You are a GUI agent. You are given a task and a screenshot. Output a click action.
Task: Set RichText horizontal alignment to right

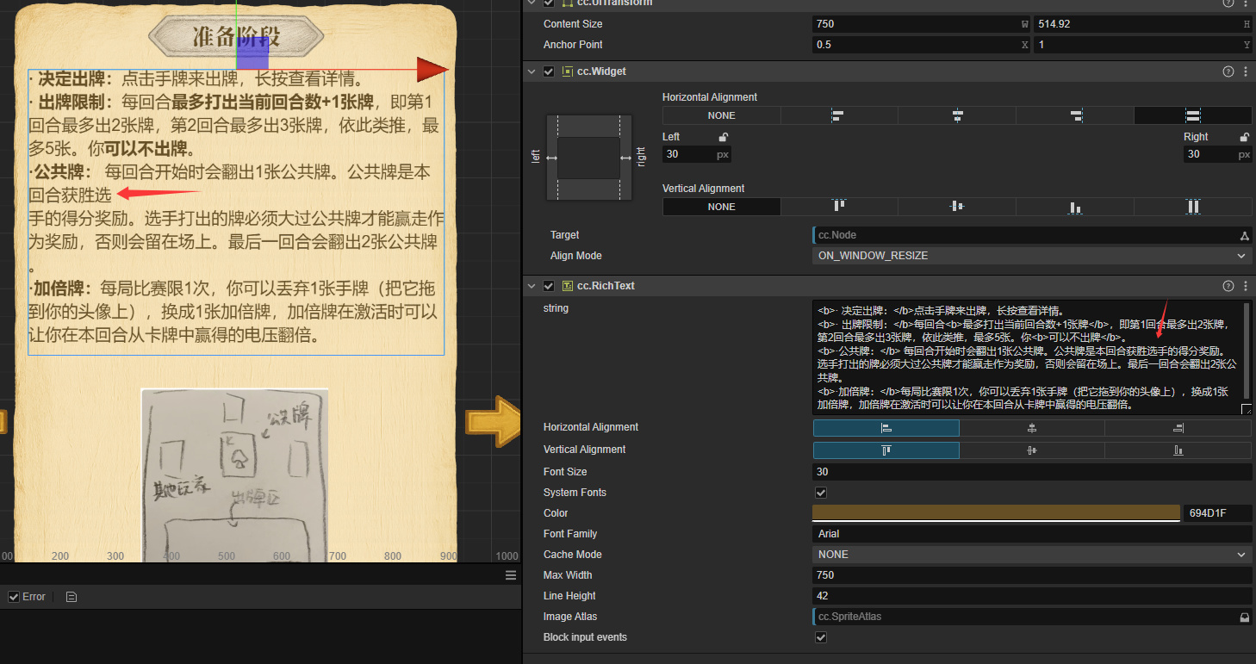click(1178, 428)
